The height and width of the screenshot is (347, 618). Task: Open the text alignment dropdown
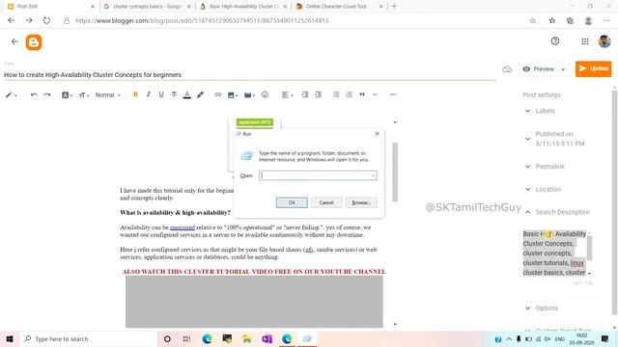(x=288, y=94)
